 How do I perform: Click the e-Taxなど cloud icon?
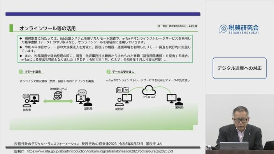point(149,90)
